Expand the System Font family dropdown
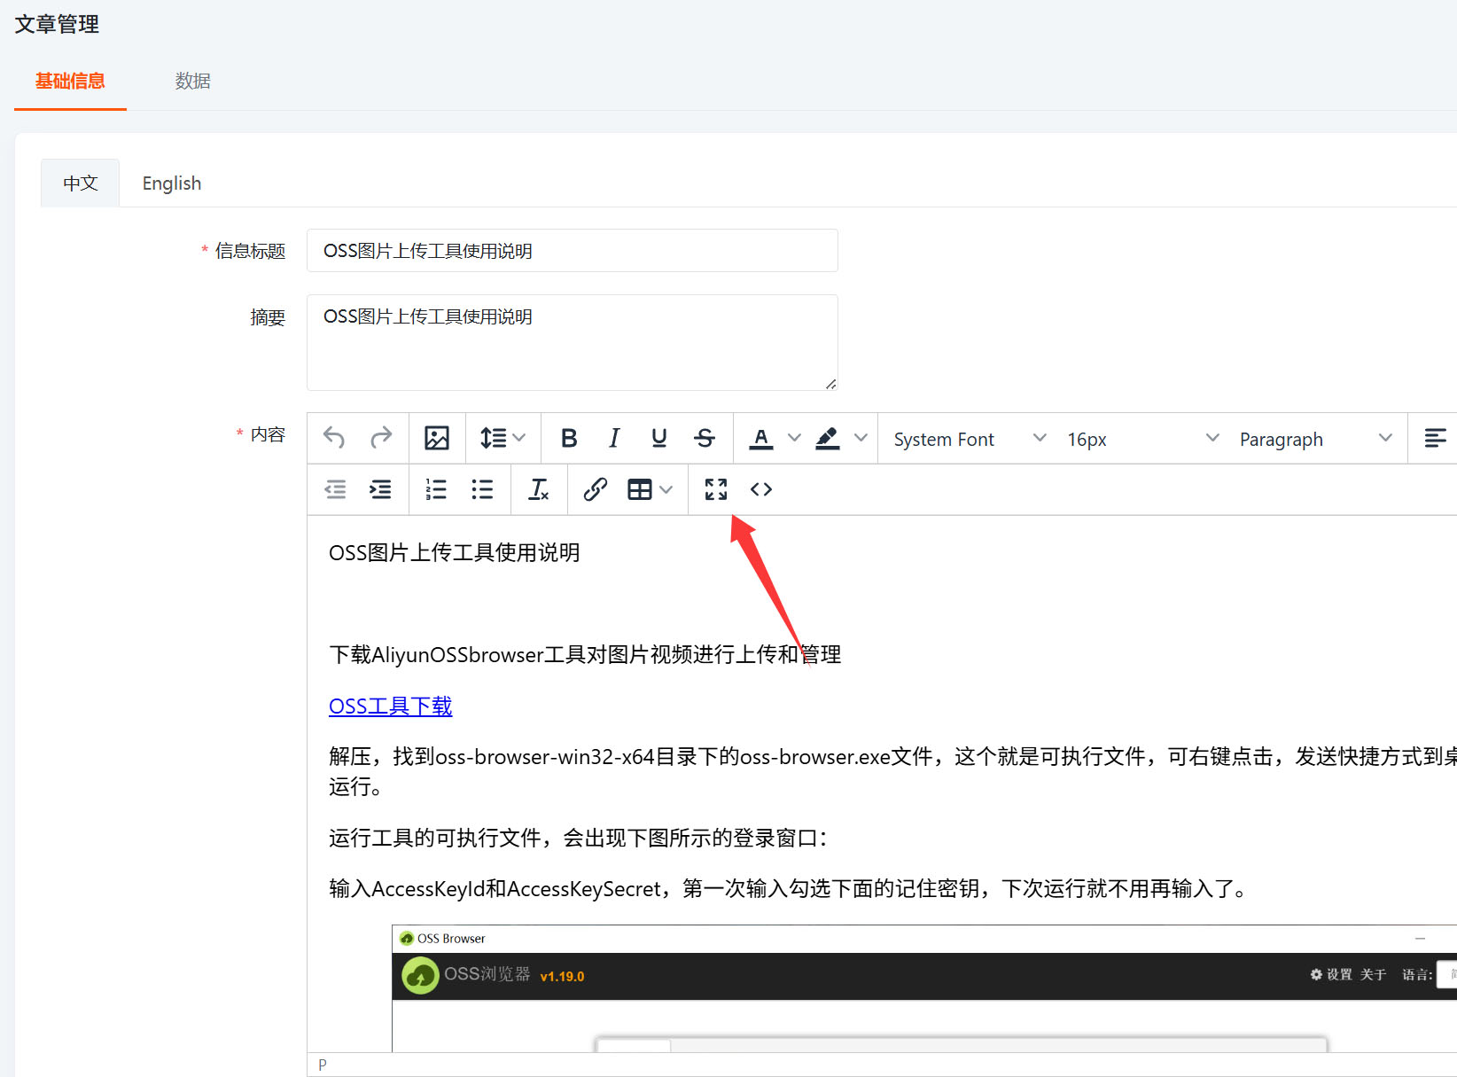 (x=970, y=439)
